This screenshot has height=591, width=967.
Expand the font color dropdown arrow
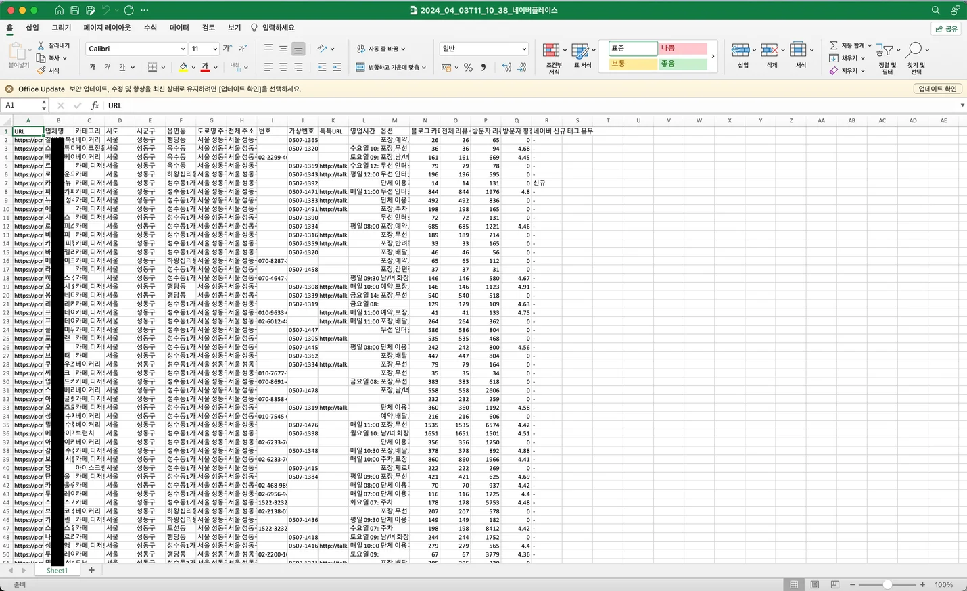coord(215,67)
